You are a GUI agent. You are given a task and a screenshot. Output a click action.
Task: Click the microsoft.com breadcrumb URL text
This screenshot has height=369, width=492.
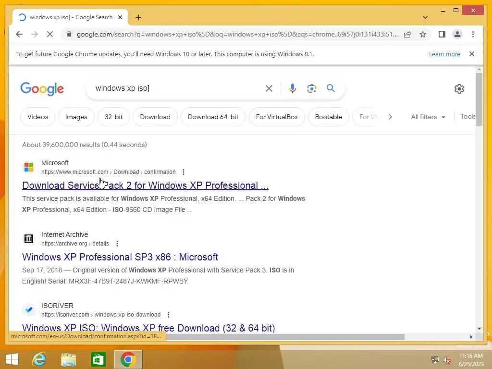tap(108, 172)
